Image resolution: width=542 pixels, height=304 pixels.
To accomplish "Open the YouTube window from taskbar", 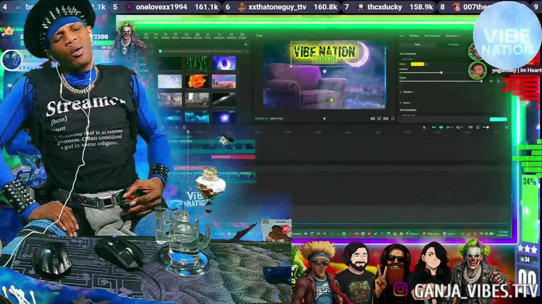I will click(432, 233).
